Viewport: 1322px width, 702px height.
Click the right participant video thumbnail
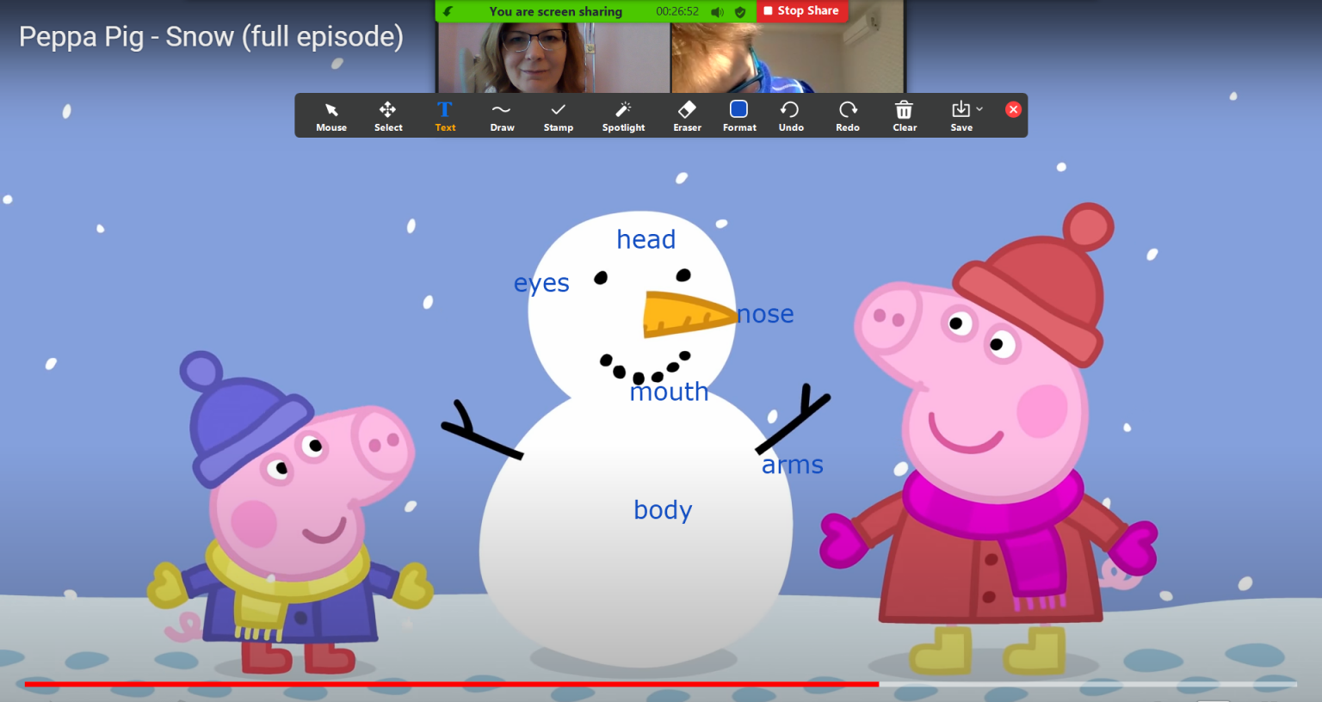tap(787, 58)
